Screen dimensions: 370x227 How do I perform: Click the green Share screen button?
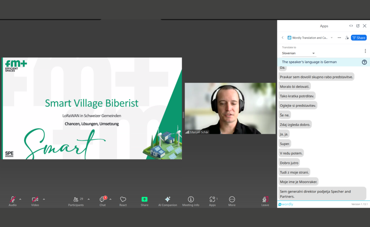(x=144, y=201)
